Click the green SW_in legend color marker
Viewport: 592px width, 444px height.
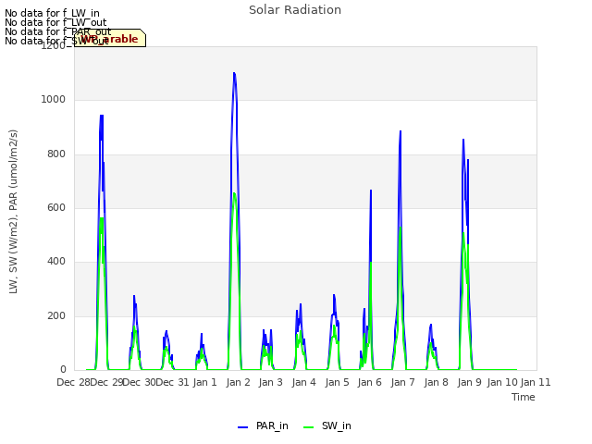308,427
